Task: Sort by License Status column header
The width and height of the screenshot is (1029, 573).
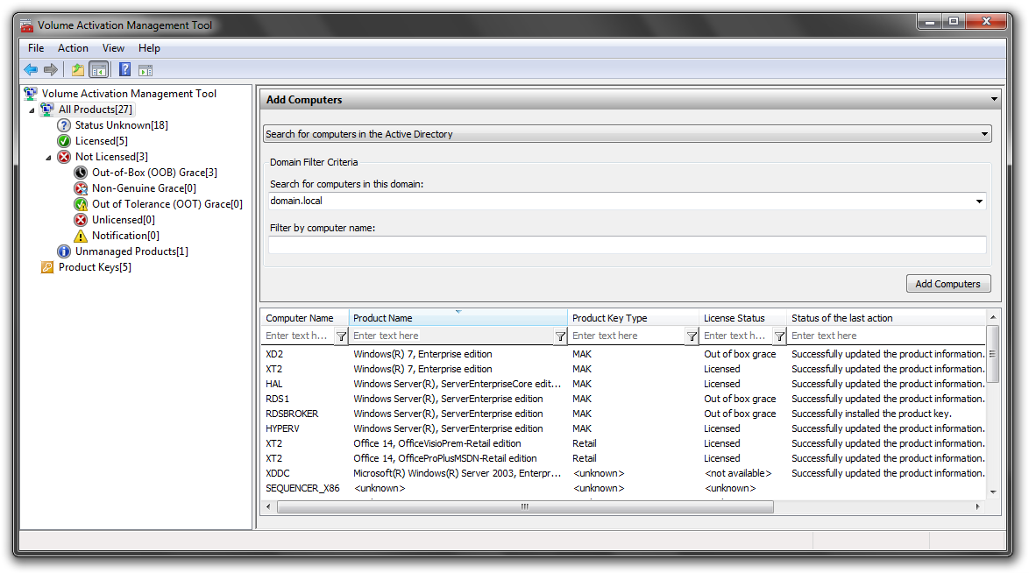Action: (743, 318)
